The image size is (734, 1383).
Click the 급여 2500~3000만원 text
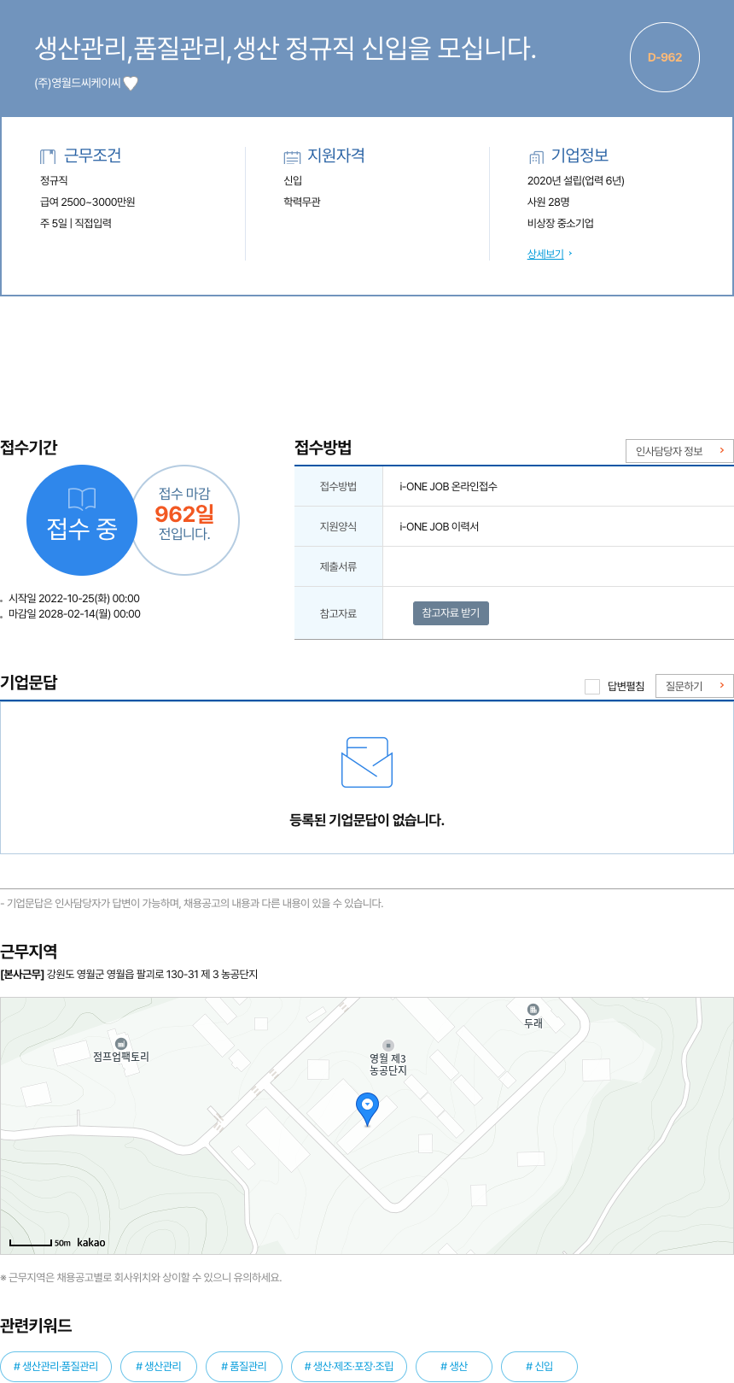pyautogui.click(x=88, y=202)
